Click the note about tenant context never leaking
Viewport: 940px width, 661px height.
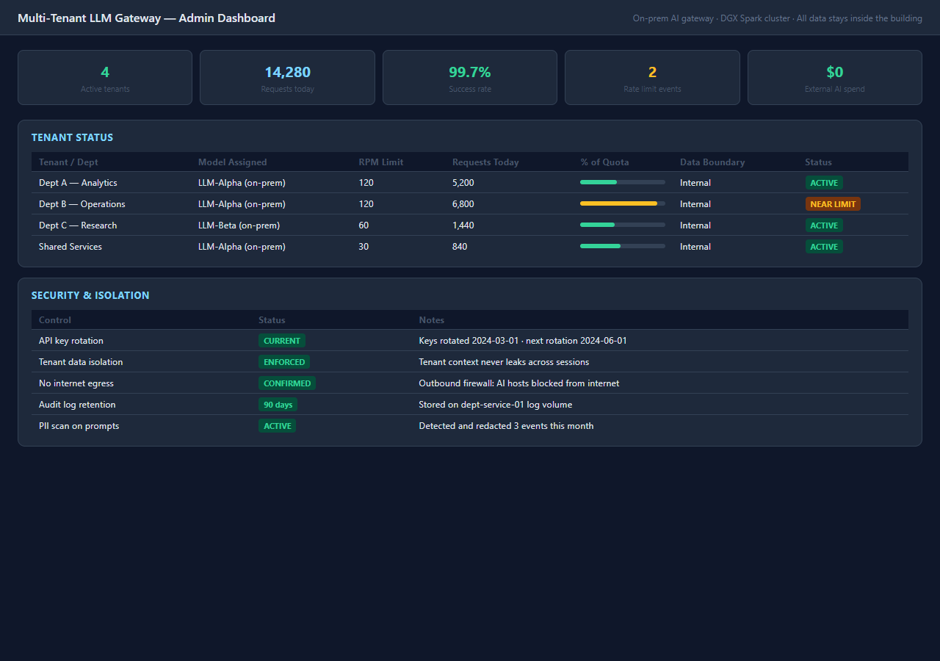coord(504,362)
